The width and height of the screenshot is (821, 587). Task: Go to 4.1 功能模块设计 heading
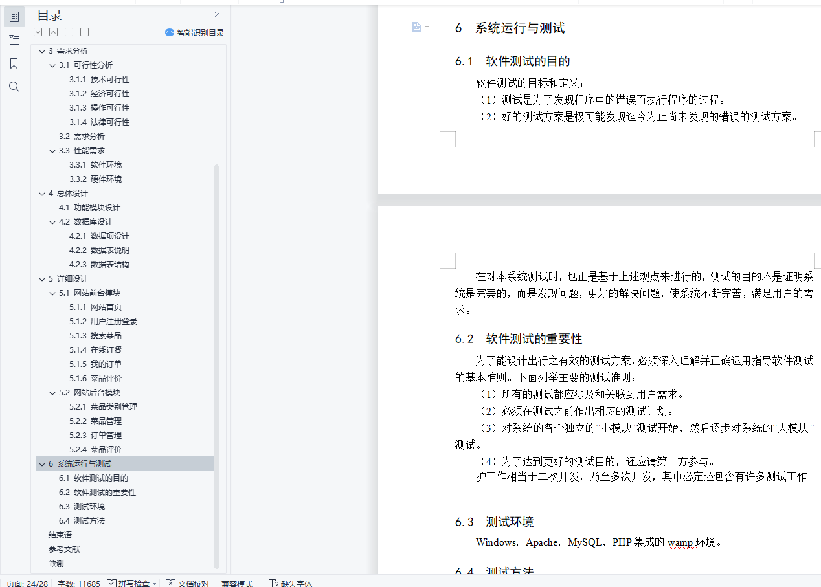89,208
